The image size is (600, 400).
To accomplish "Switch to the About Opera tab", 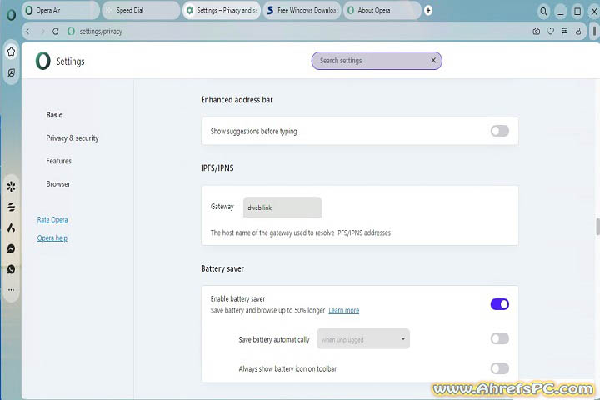I will (382, 10).
